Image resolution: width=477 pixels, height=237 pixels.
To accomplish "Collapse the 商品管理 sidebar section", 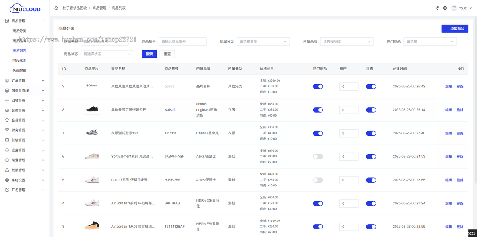I will (x=22, y=21).
